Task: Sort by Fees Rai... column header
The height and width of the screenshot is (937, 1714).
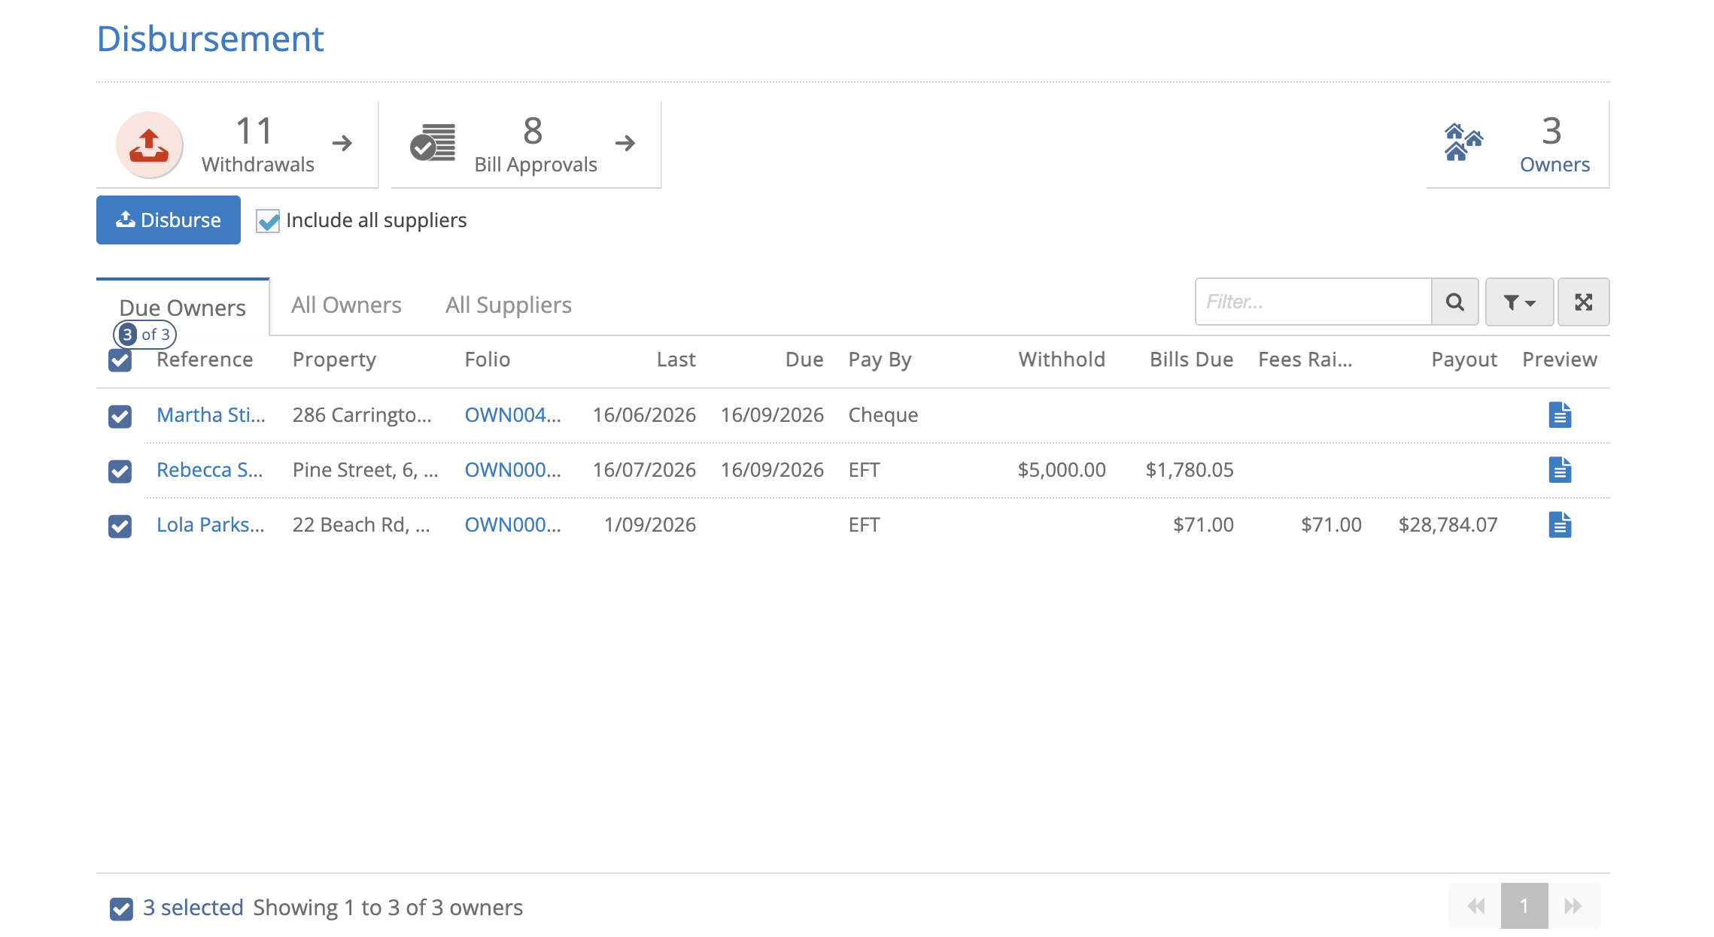Action: [x=1305, y=359]
